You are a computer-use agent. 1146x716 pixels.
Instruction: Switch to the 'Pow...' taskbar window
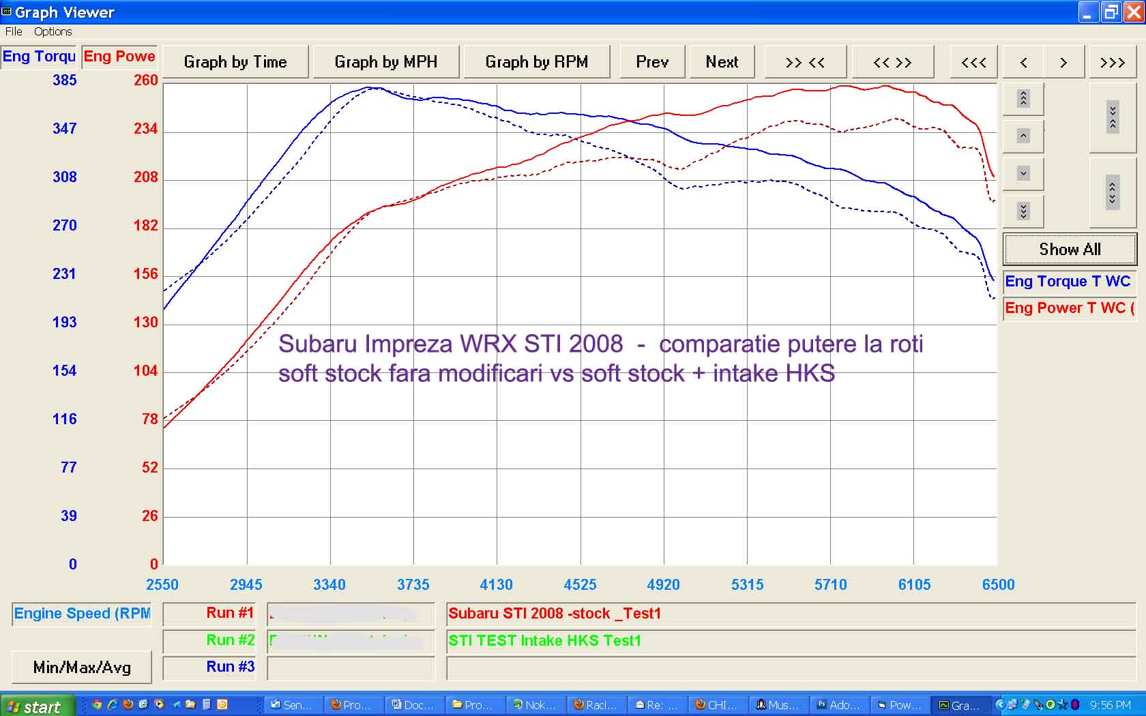898,705
